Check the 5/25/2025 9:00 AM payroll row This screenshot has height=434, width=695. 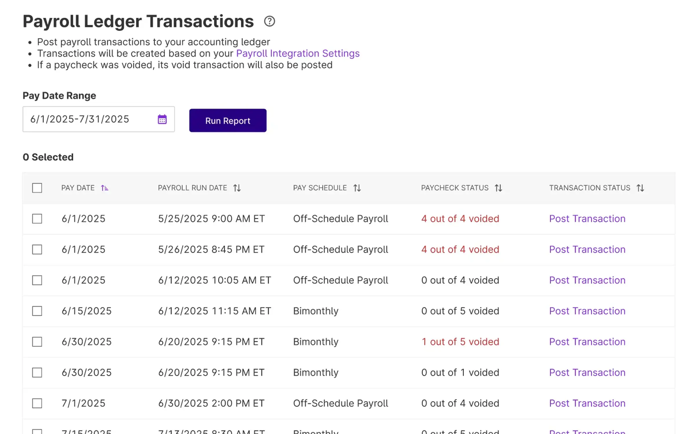click(37, 219)
